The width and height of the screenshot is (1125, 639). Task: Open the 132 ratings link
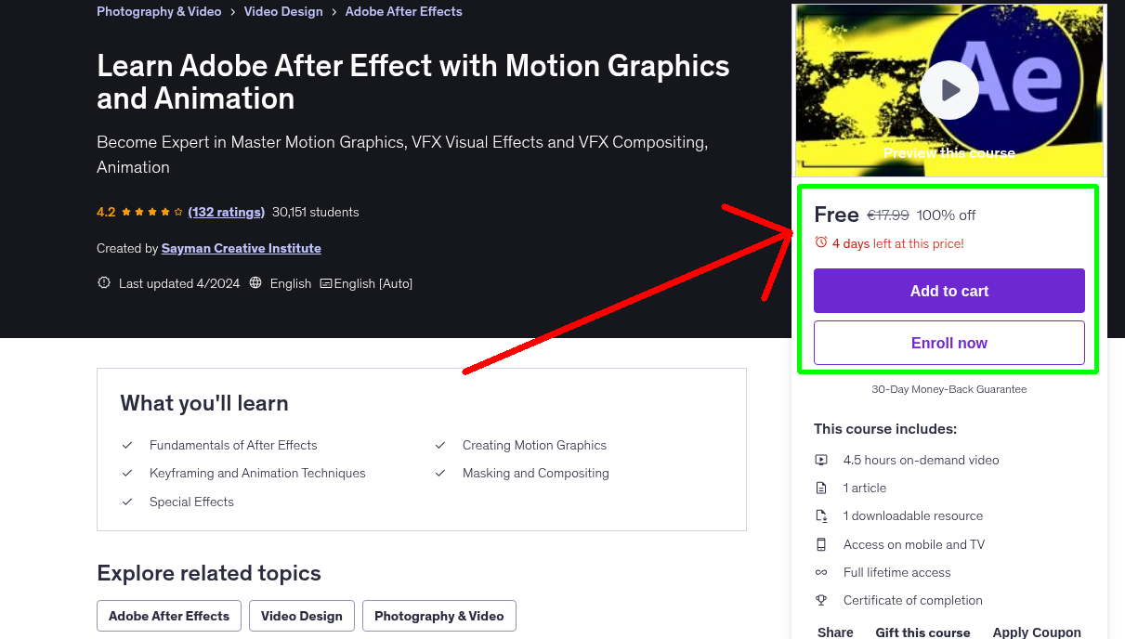click(x=226, y=212)
